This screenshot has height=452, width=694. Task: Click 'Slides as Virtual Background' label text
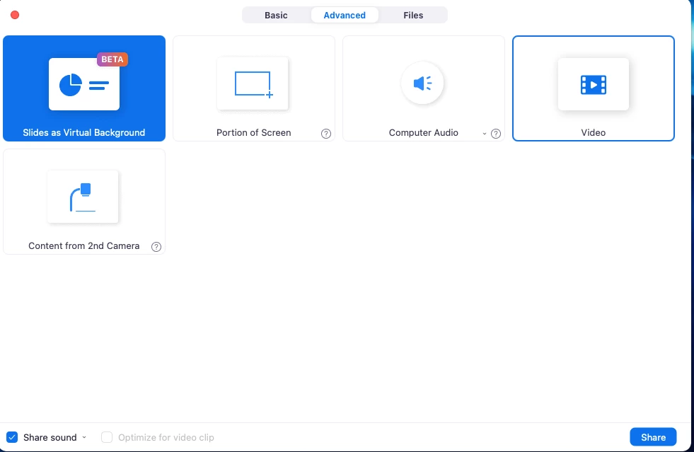[x=84, y=133]
